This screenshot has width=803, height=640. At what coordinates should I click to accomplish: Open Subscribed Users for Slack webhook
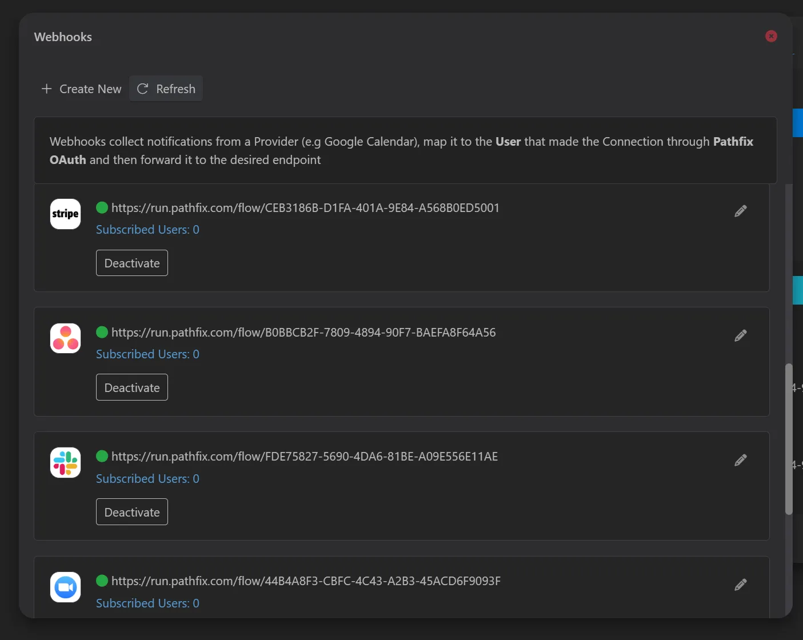coord(147,479)
